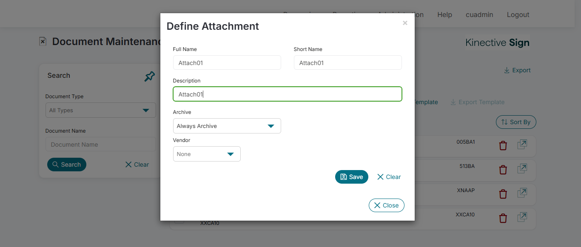Open the Help menu
Screen dimensions: 581x247
(444, 14)
